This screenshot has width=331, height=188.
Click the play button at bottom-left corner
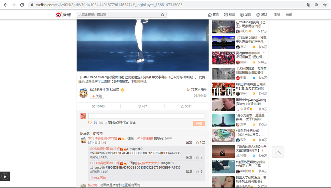5,176
